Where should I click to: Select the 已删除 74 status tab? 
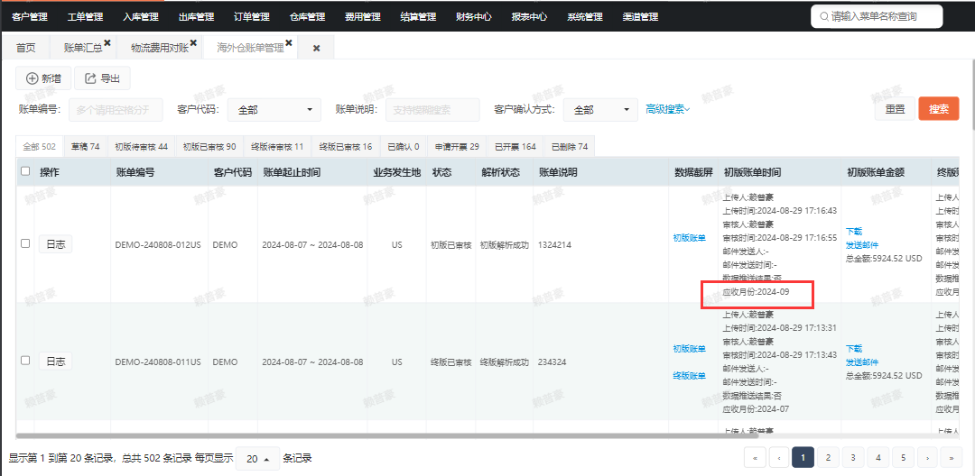coord(569,146)
